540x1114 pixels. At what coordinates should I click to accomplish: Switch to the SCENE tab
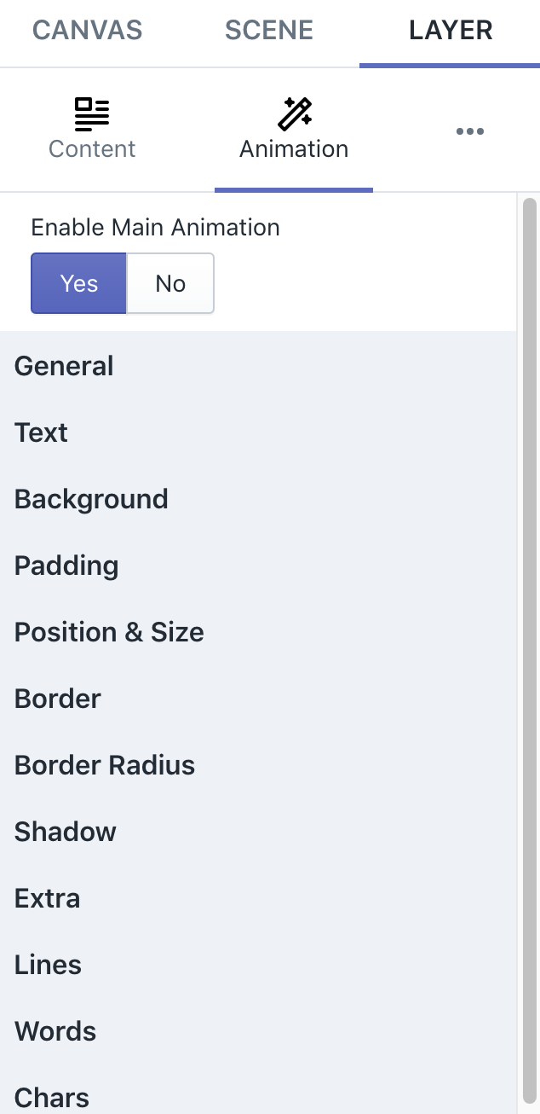click(x=269, y=30)
